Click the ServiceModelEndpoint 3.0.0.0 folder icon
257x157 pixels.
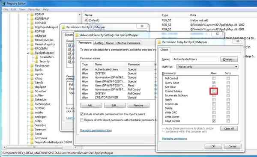pyautogui.click(x=32, y=142)
